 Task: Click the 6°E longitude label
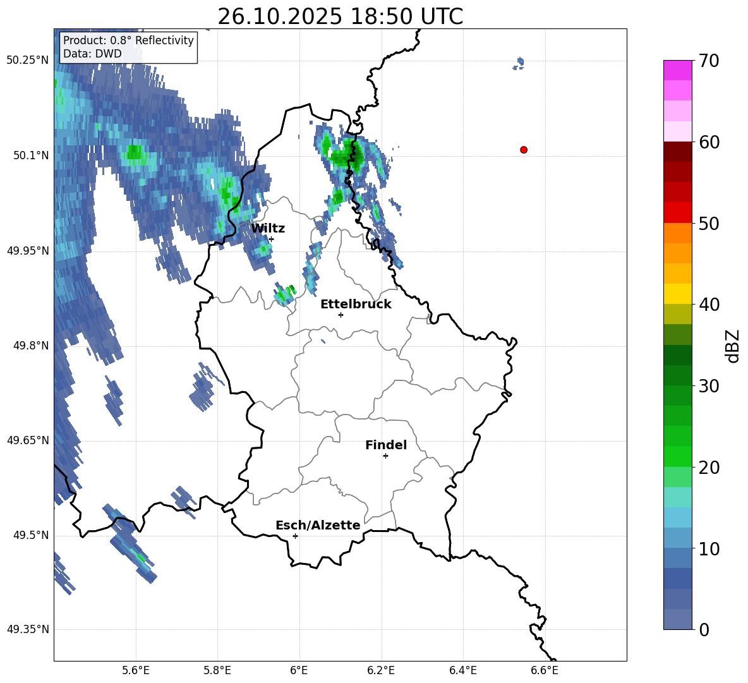[299, 670]
